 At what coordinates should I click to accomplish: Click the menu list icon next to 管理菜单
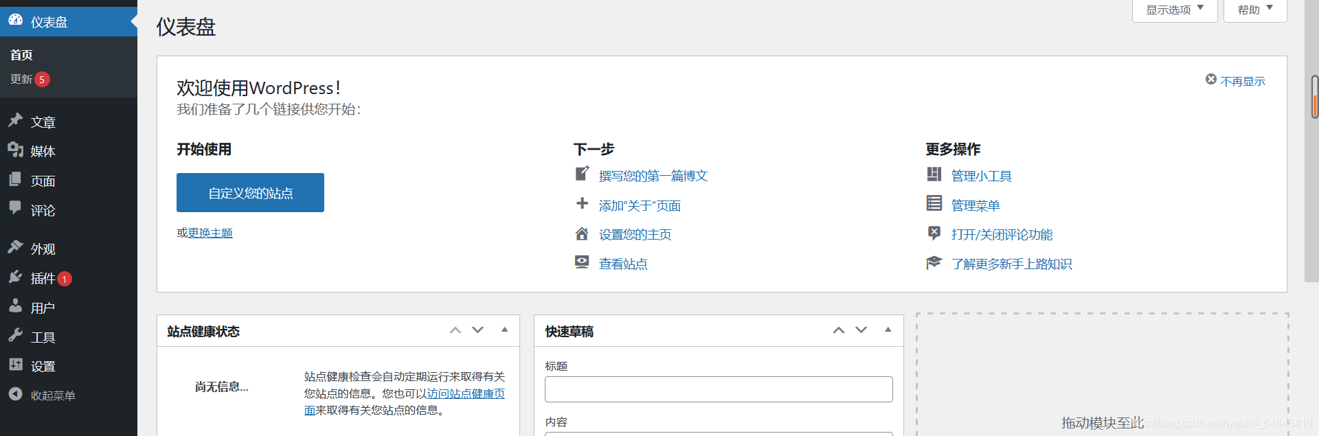pyautogui.click(x=934, y=203)
